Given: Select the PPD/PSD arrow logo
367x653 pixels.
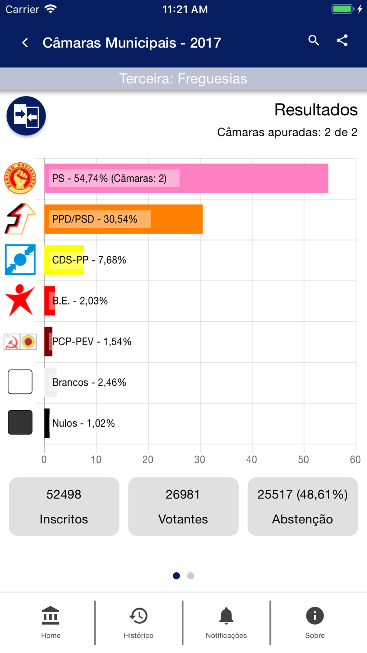Looking at the screenshot, I should 20,219.
